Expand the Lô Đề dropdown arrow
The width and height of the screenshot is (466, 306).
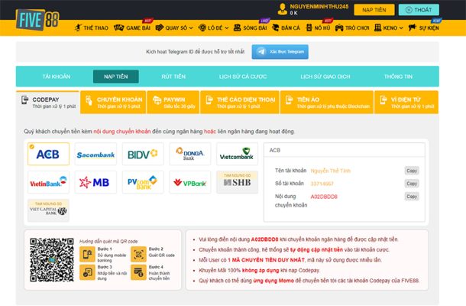pyautogui.click(x=227, y=28)
